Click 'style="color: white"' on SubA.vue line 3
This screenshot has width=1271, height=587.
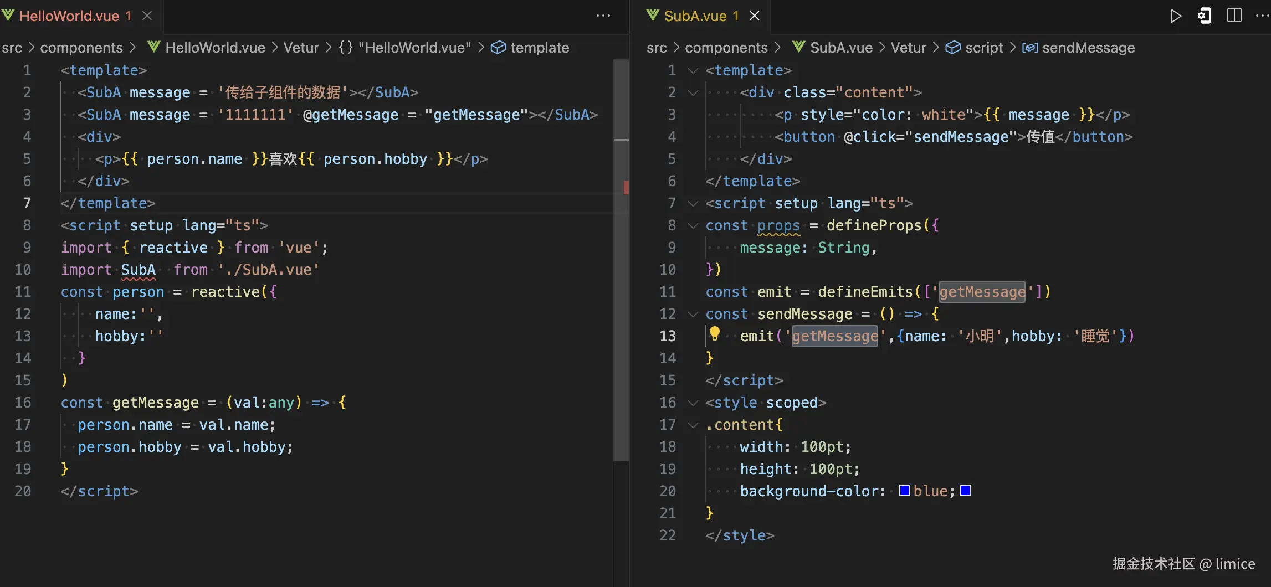(887, 115)
